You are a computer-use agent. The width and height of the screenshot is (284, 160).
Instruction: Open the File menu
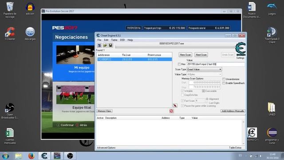pos(99,40)
